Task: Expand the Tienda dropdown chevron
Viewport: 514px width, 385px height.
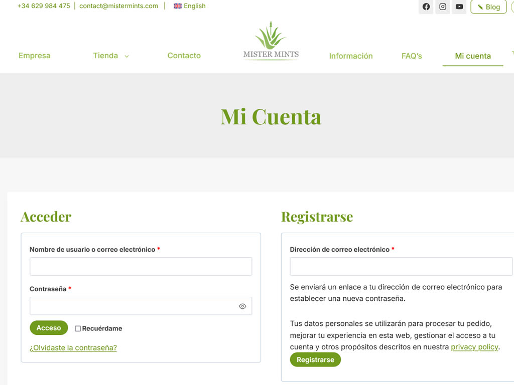Action: click(x=126, y=56)
